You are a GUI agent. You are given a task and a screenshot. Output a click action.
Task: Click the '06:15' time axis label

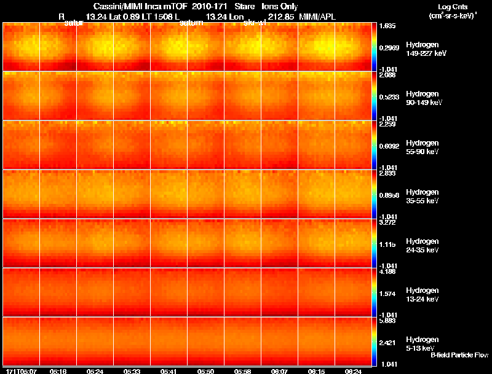[x=316, y=372]
